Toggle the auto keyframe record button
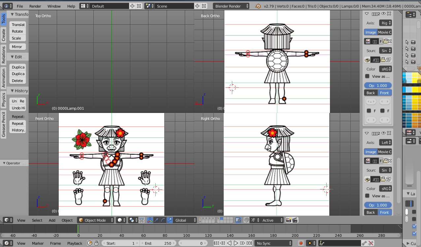The height and width of the screenshot is (247, 421). (301, 243)
